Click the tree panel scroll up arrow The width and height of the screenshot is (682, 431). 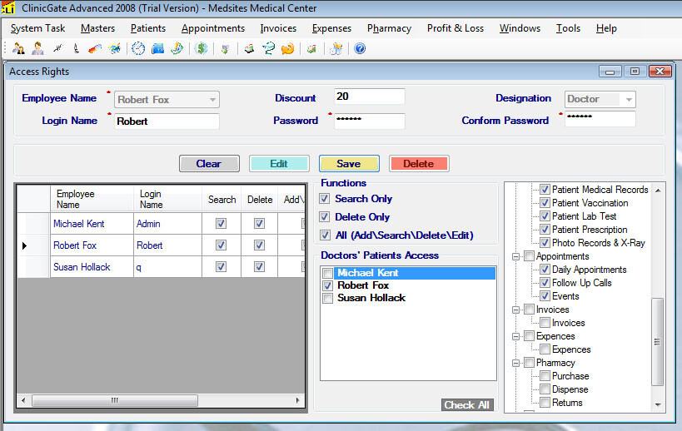(658, 191)
